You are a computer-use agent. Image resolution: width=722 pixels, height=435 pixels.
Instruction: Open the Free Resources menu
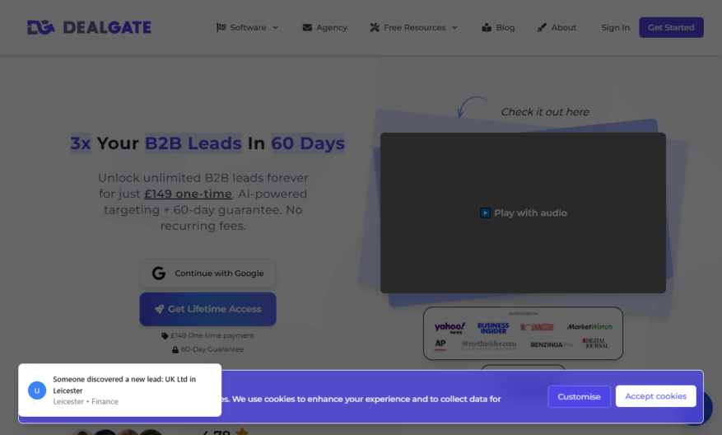413,28
